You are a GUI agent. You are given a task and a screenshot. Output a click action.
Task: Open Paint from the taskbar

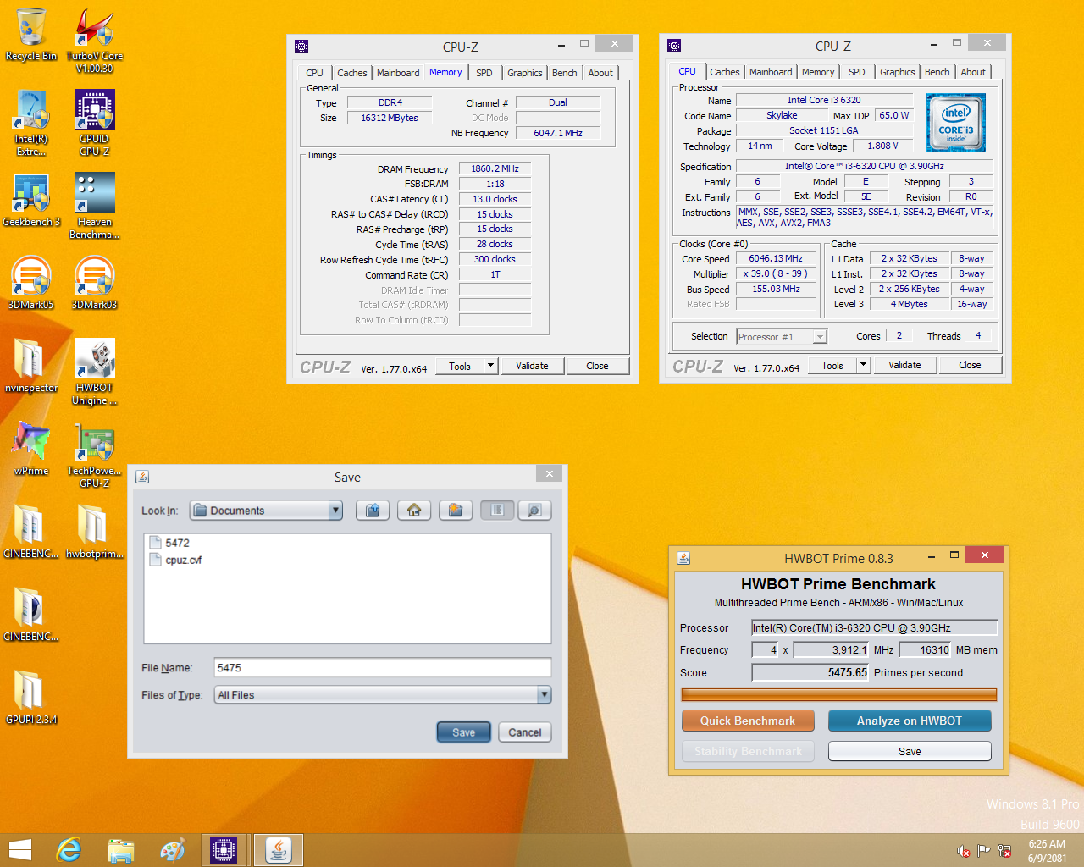tap(173, 850)
